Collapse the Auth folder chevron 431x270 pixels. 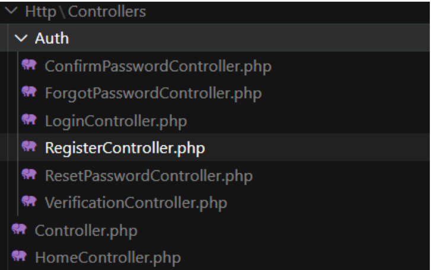[21, 39]
